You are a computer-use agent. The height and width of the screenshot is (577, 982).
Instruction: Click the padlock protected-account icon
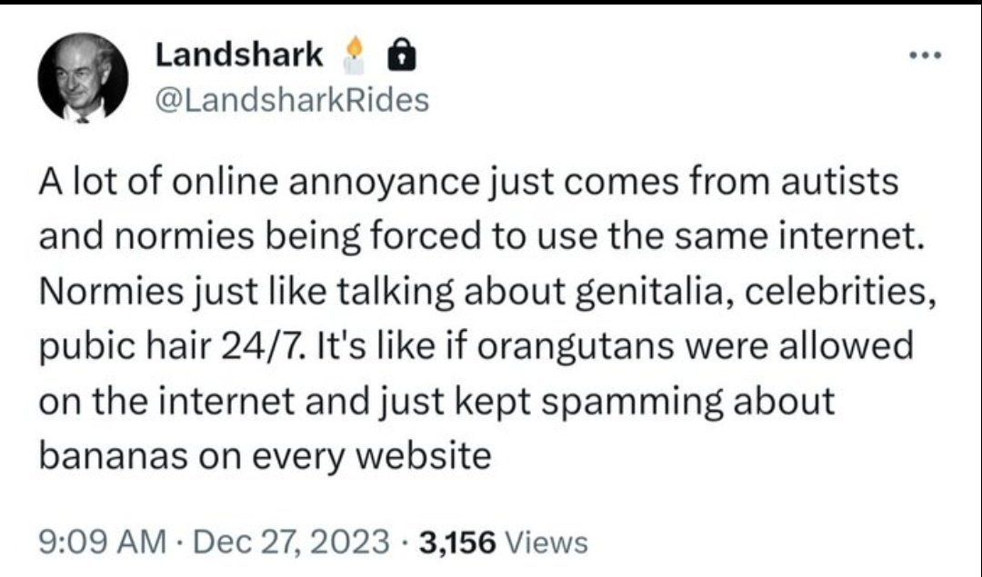tap(399, 57)
